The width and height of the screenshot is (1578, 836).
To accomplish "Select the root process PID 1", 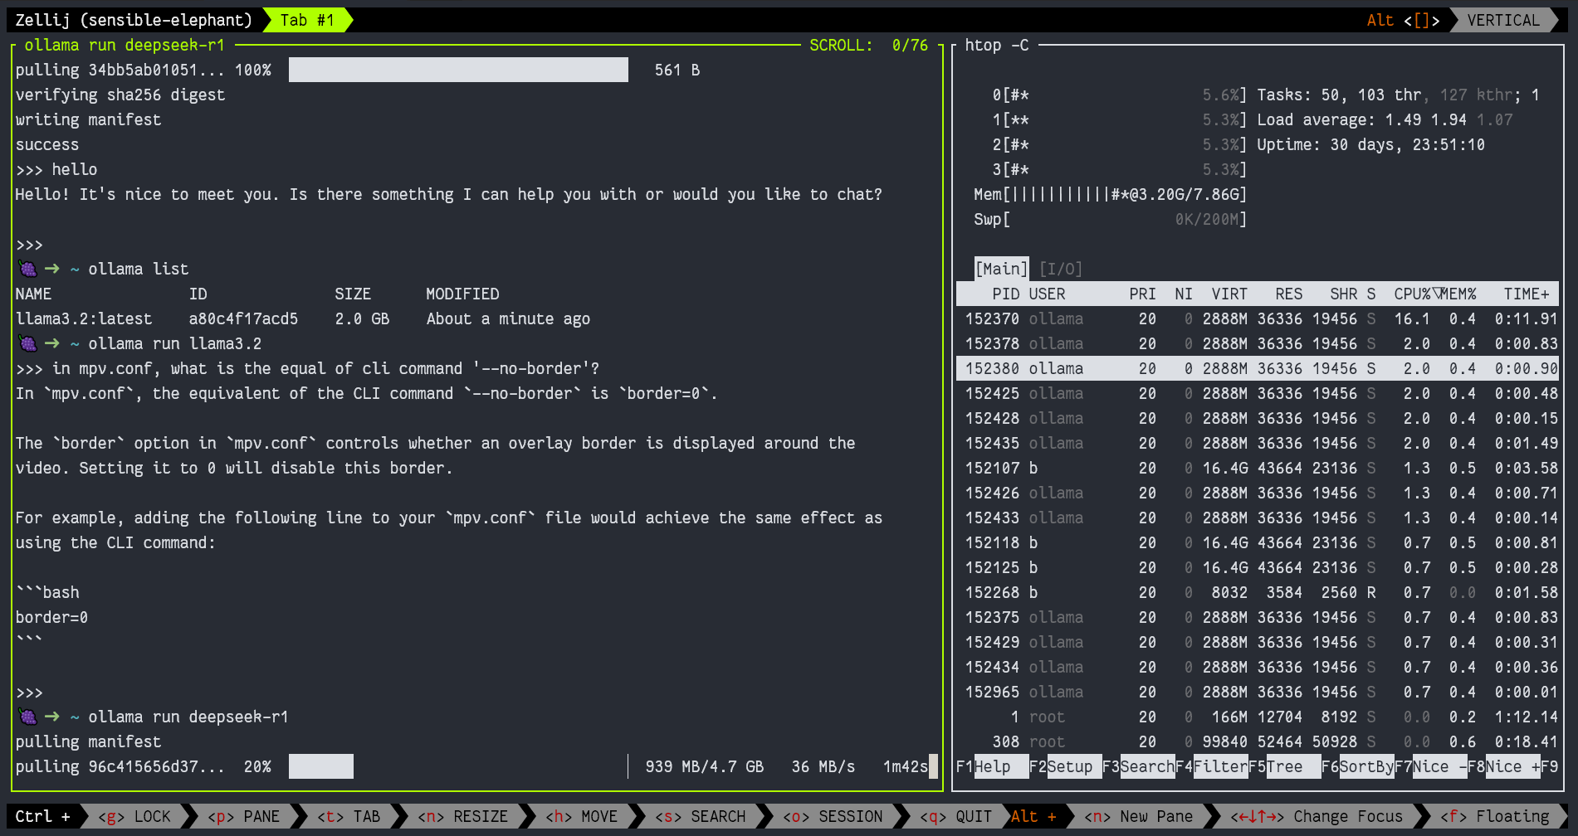I will 1258,717.
